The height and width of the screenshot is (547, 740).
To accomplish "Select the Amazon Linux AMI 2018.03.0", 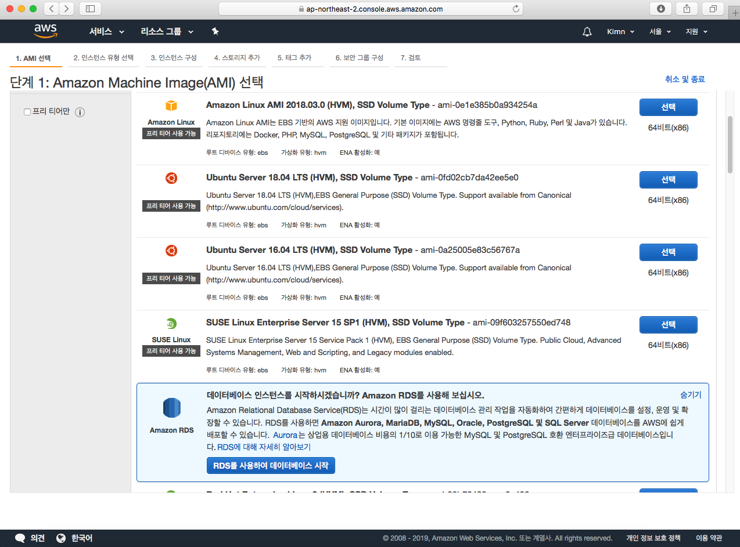I will coord(668,107).
